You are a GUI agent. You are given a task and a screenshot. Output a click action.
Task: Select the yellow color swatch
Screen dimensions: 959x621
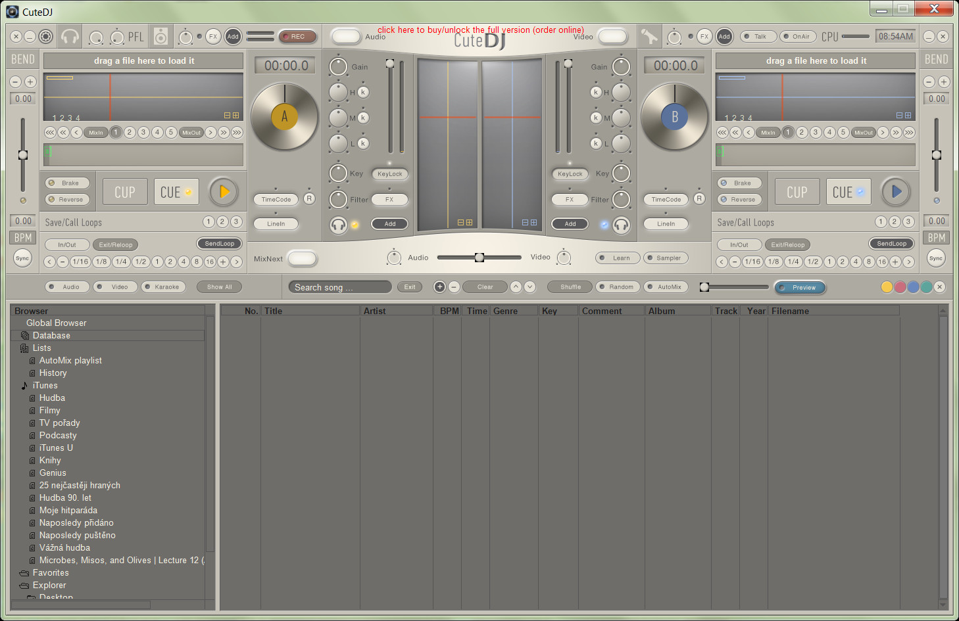pos(887,287)
